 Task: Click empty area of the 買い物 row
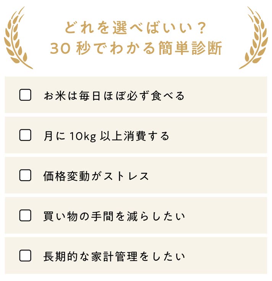coord(226,215)
